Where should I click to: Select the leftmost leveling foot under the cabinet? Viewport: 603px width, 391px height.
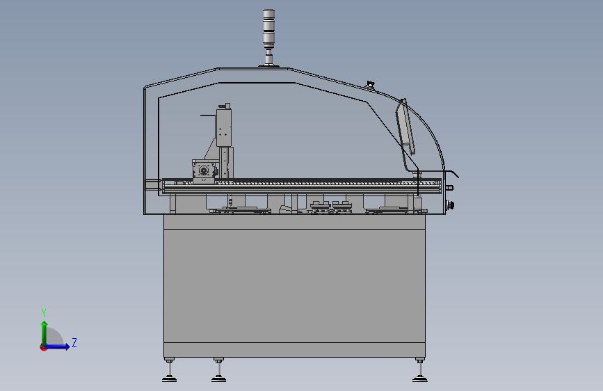click(169, 370)
